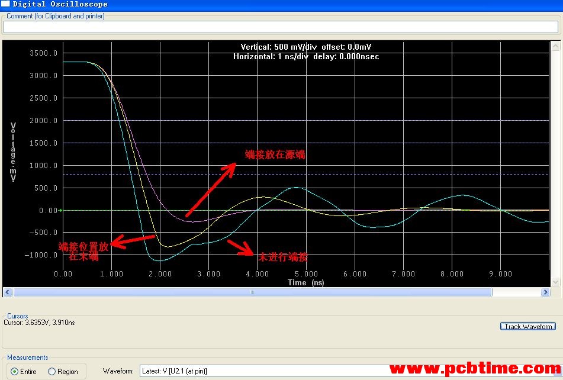Click the vertical scrollbar up arrow
This screenshot has height=380, width=563.
click(x=555, y=46)
